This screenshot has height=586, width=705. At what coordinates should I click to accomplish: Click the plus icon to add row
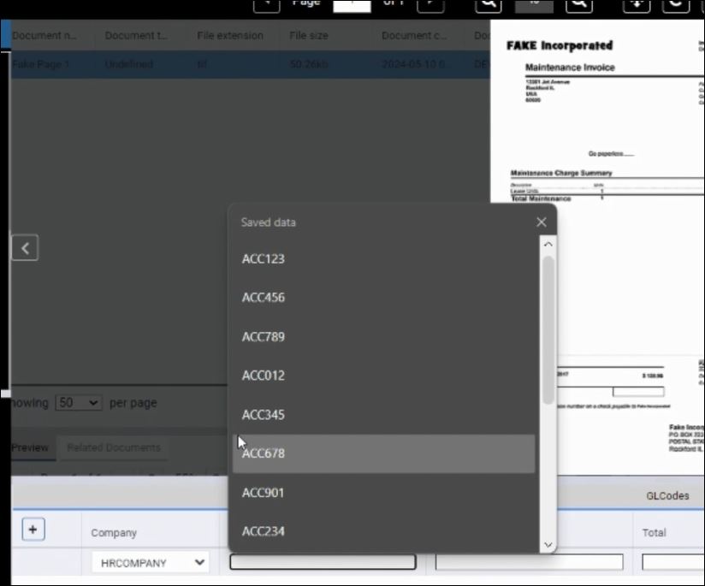pos(33,530)
